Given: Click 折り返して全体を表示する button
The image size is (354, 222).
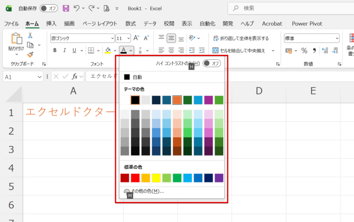Looking at the screenshot, I should (241, 38).
